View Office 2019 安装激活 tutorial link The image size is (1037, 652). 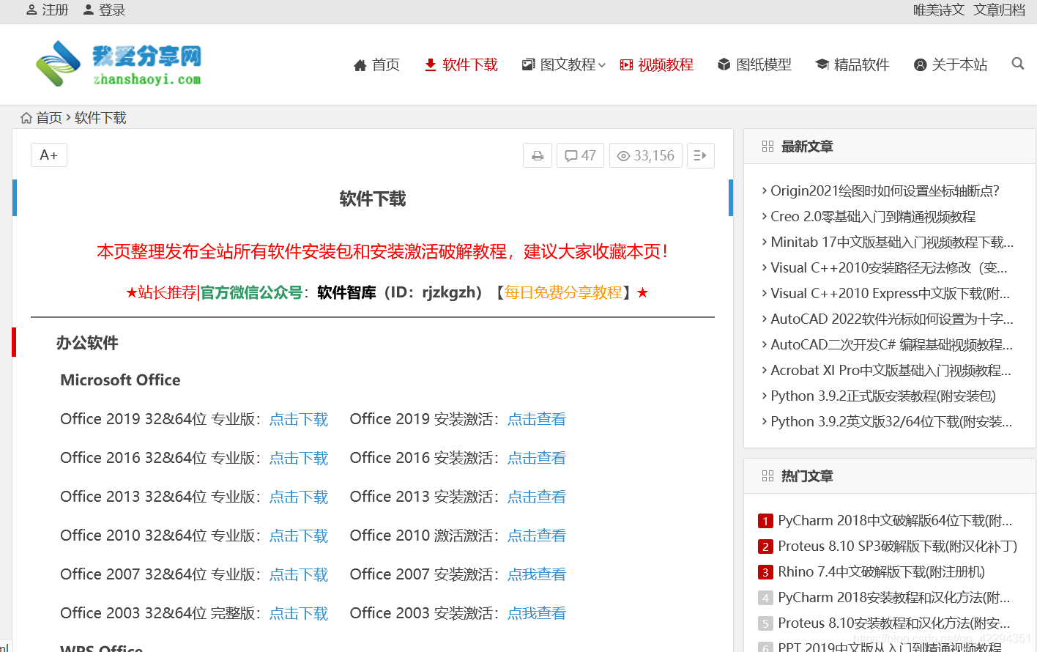click(x=537, y=419)
